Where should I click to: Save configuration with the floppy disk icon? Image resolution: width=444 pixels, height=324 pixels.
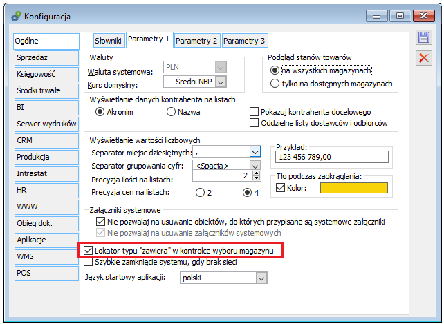[424, 37]
